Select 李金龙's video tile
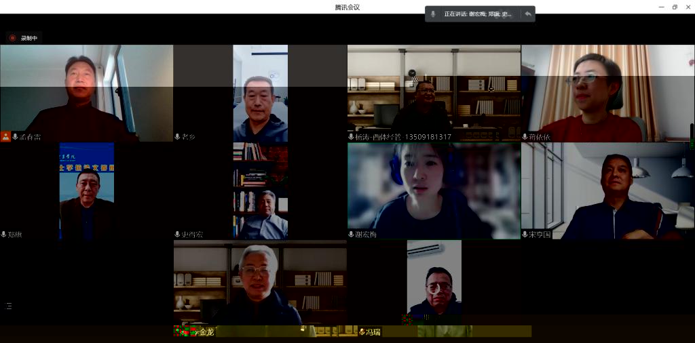This screenshot has height=343, width=695. coord(260,285)
